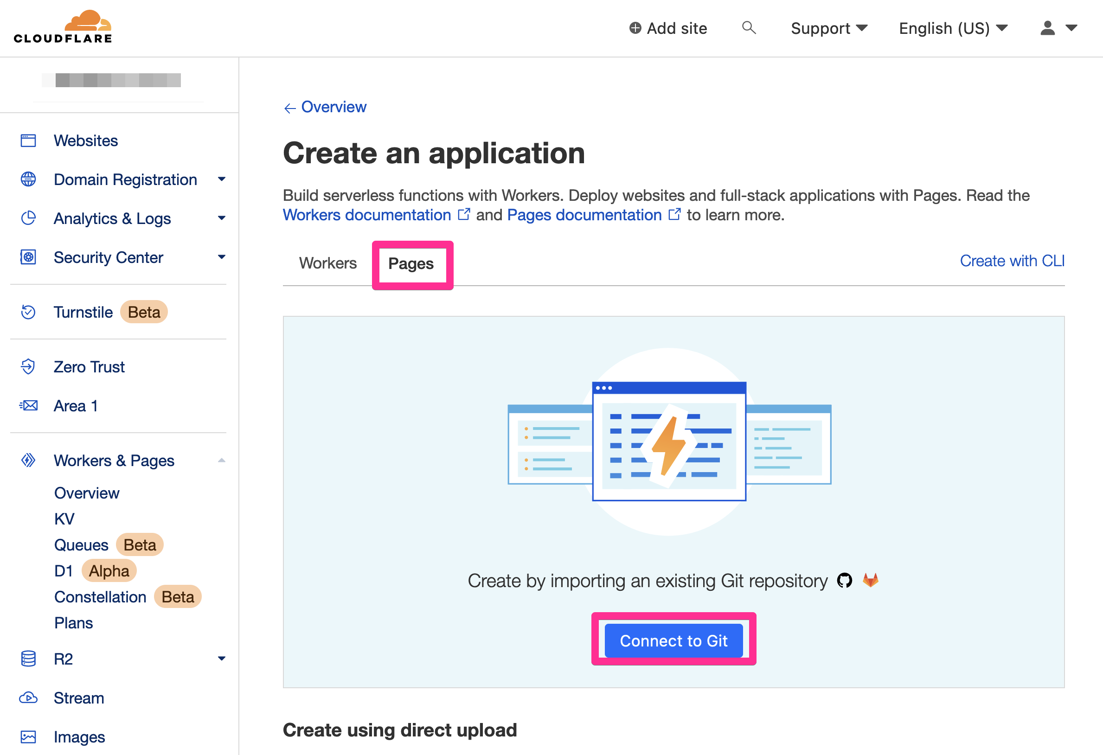Click the Area 1 envelope icon

[28, 406]
